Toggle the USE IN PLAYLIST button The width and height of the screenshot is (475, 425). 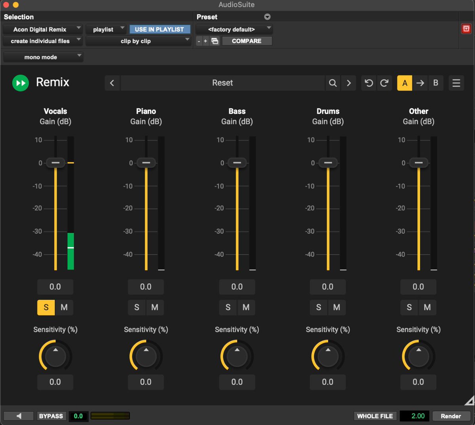pyautogui.click(x=160, y=29)
